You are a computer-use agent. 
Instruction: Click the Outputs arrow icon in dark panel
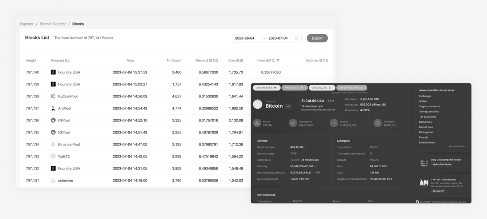[x=334, y=123]
